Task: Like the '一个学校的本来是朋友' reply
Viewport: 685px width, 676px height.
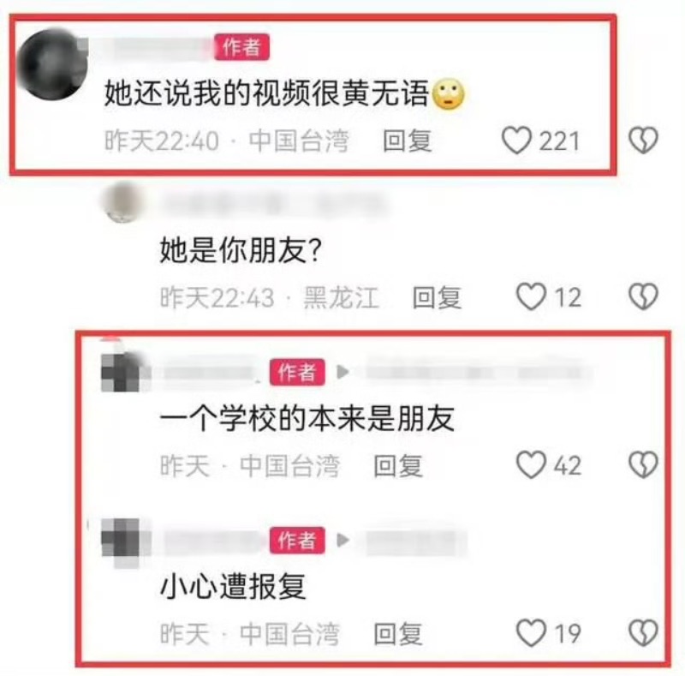Action: click(531, 464)
